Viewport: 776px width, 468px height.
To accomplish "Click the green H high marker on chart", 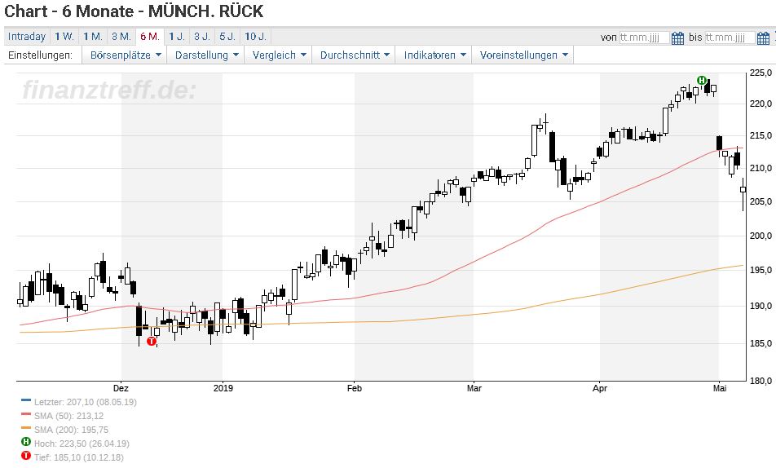I will (702, 80).
